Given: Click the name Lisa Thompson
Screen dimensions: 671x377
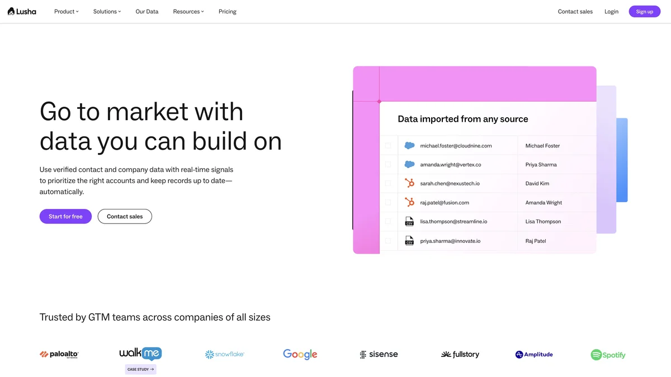Looking at the screenshot, I should [543, 221].
